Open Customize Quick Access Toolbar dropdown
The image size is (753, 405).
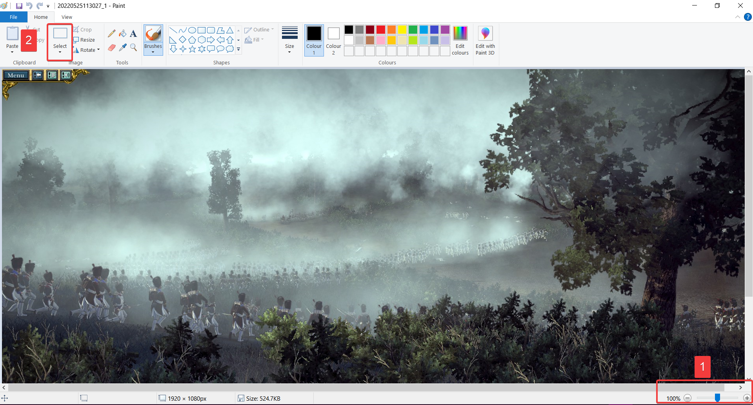[x=48, y=6]
